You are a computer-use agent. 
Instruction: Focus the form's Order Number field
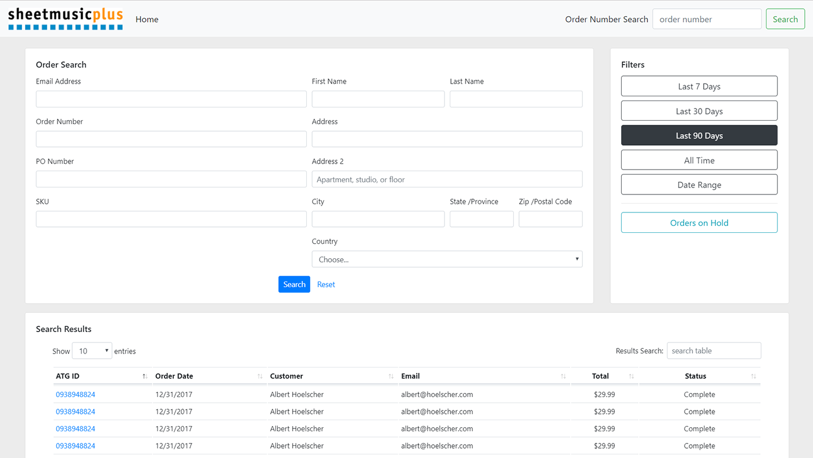click(x=171, y=139)
